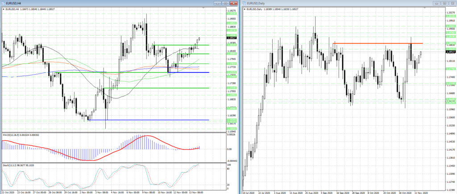Expand the triangle beside the EURUSD,Daily label
The height and width of the screenshot is (194, 457).
tap(245, 9)
